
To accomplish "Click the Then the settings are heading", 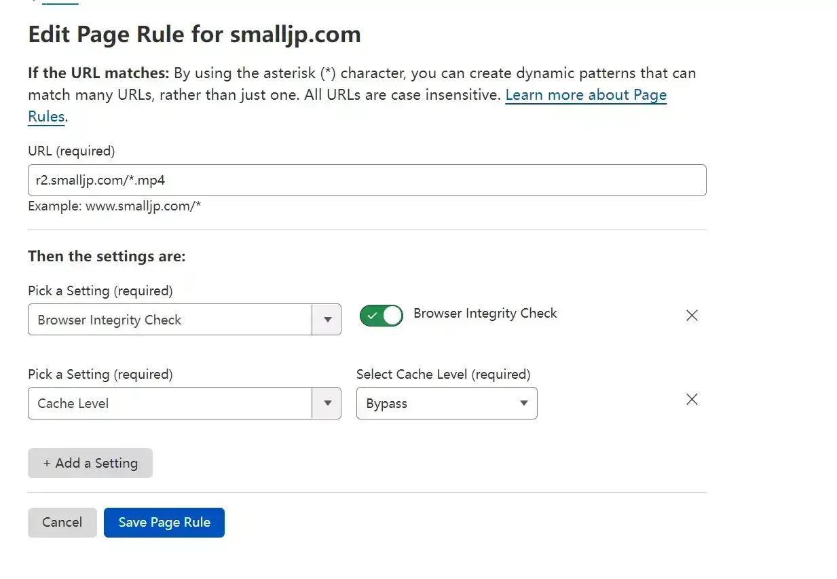I will pyautogui.click(x=107, y=257).
